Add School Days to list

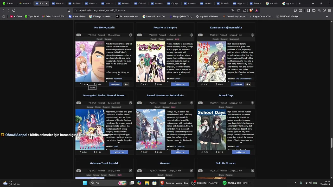(x=241, y=152)
